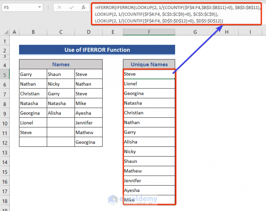The width and height of the screenshot is (266, 211).
Task: Select cell B6 containing Nathan
Action: pos(33,84)
